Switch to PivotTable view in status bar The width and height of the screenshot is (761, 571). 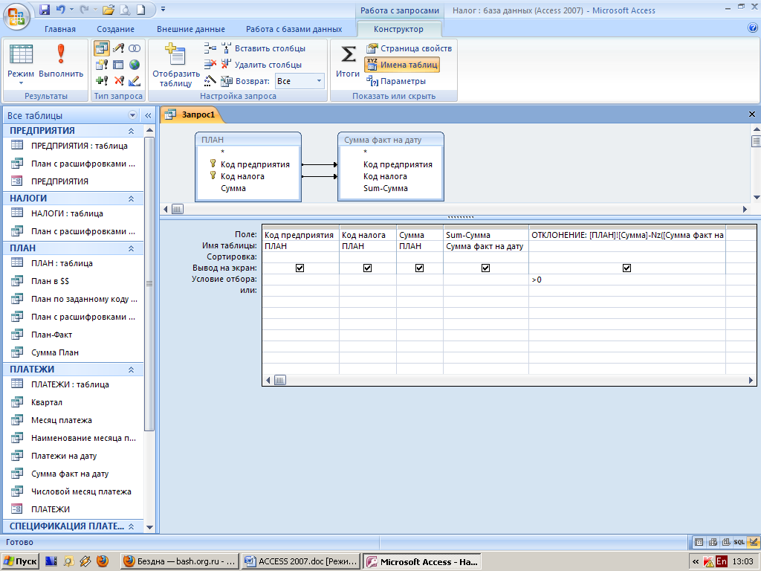[x=713, y=542]
